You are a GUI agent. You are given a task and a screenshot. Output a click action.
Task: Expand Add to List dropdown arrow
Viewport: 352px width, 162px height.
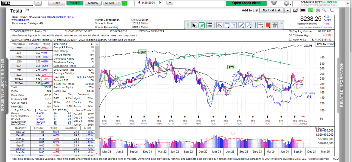pos(287,10)
